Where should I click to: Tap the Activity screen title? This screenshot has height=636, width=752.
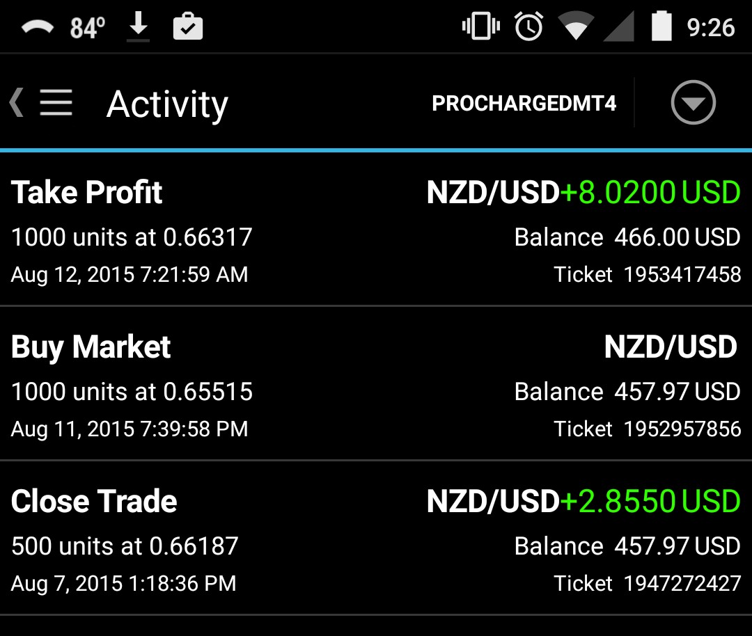(167, 104)
